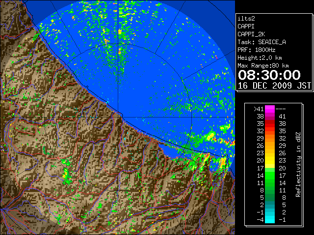Pick the magenta swatch beside '>41'

tap(270, 109)
